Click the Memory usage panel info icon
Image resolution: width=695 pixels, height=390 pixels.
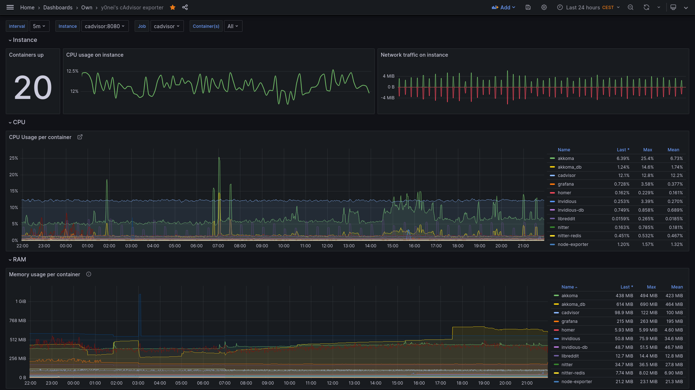(x=89, y=274)
